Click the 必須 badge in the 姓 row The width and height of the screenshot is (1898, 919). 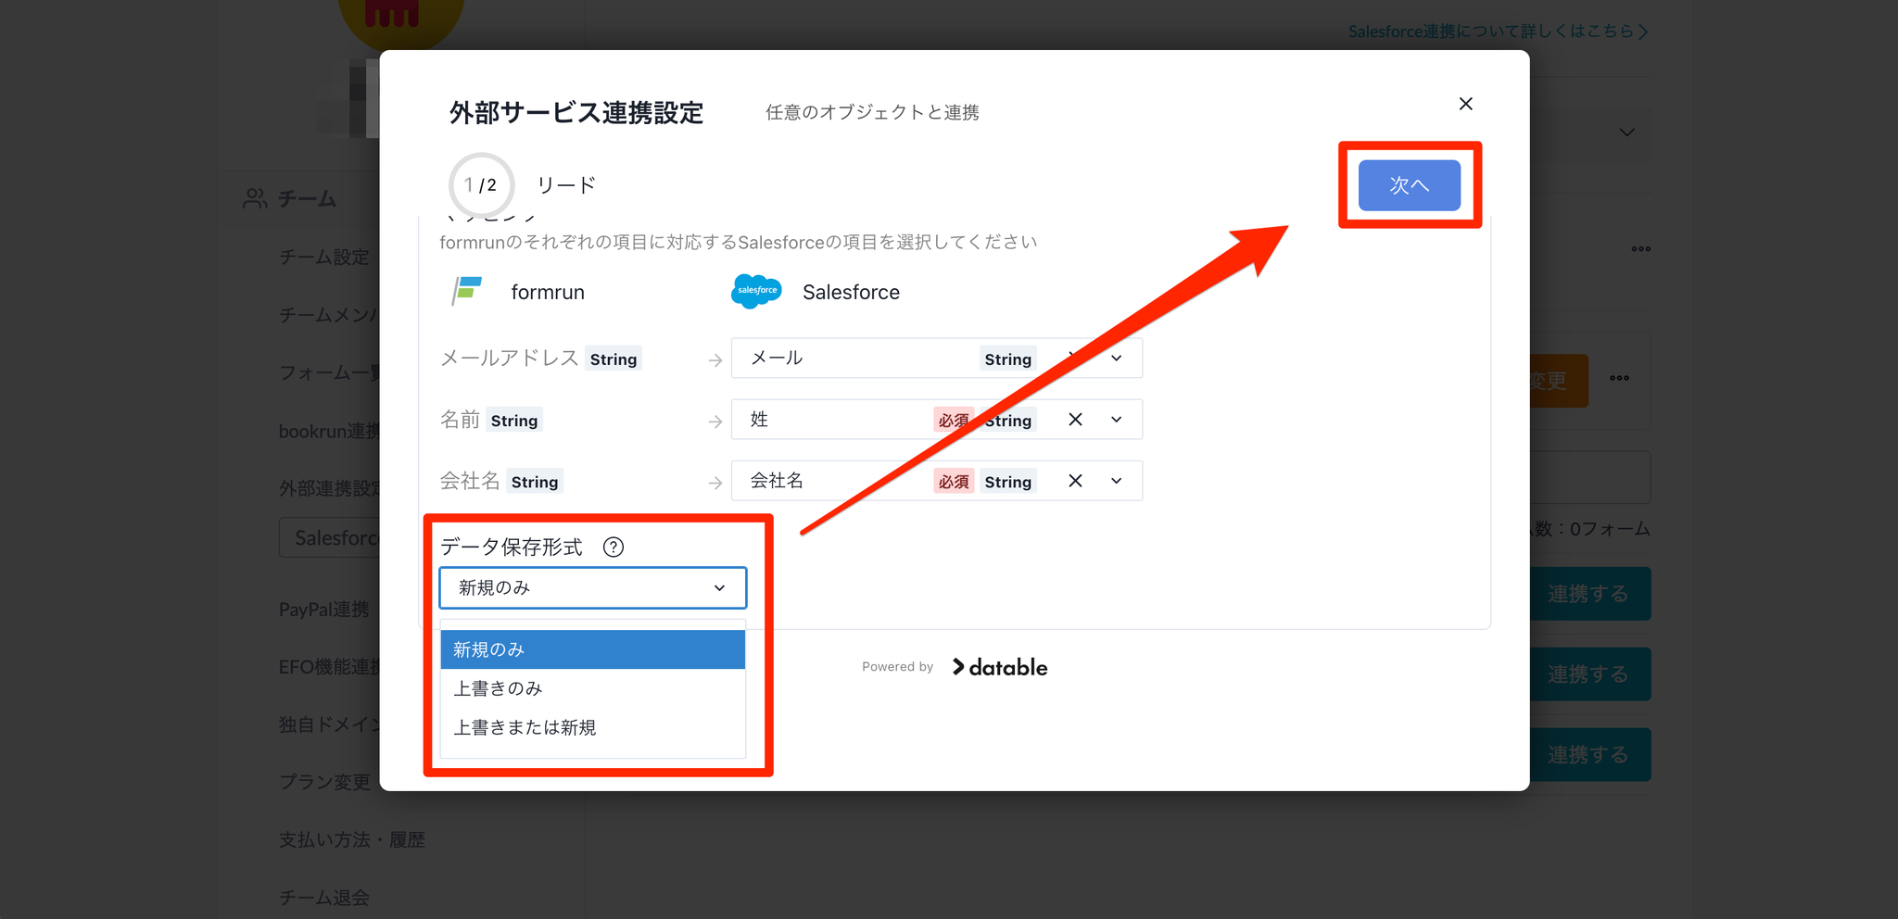[954, 421]
